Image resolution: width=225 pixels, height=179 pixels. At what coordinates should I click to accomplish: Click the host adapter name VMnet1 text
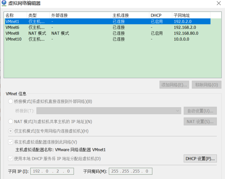pos(99,150)
